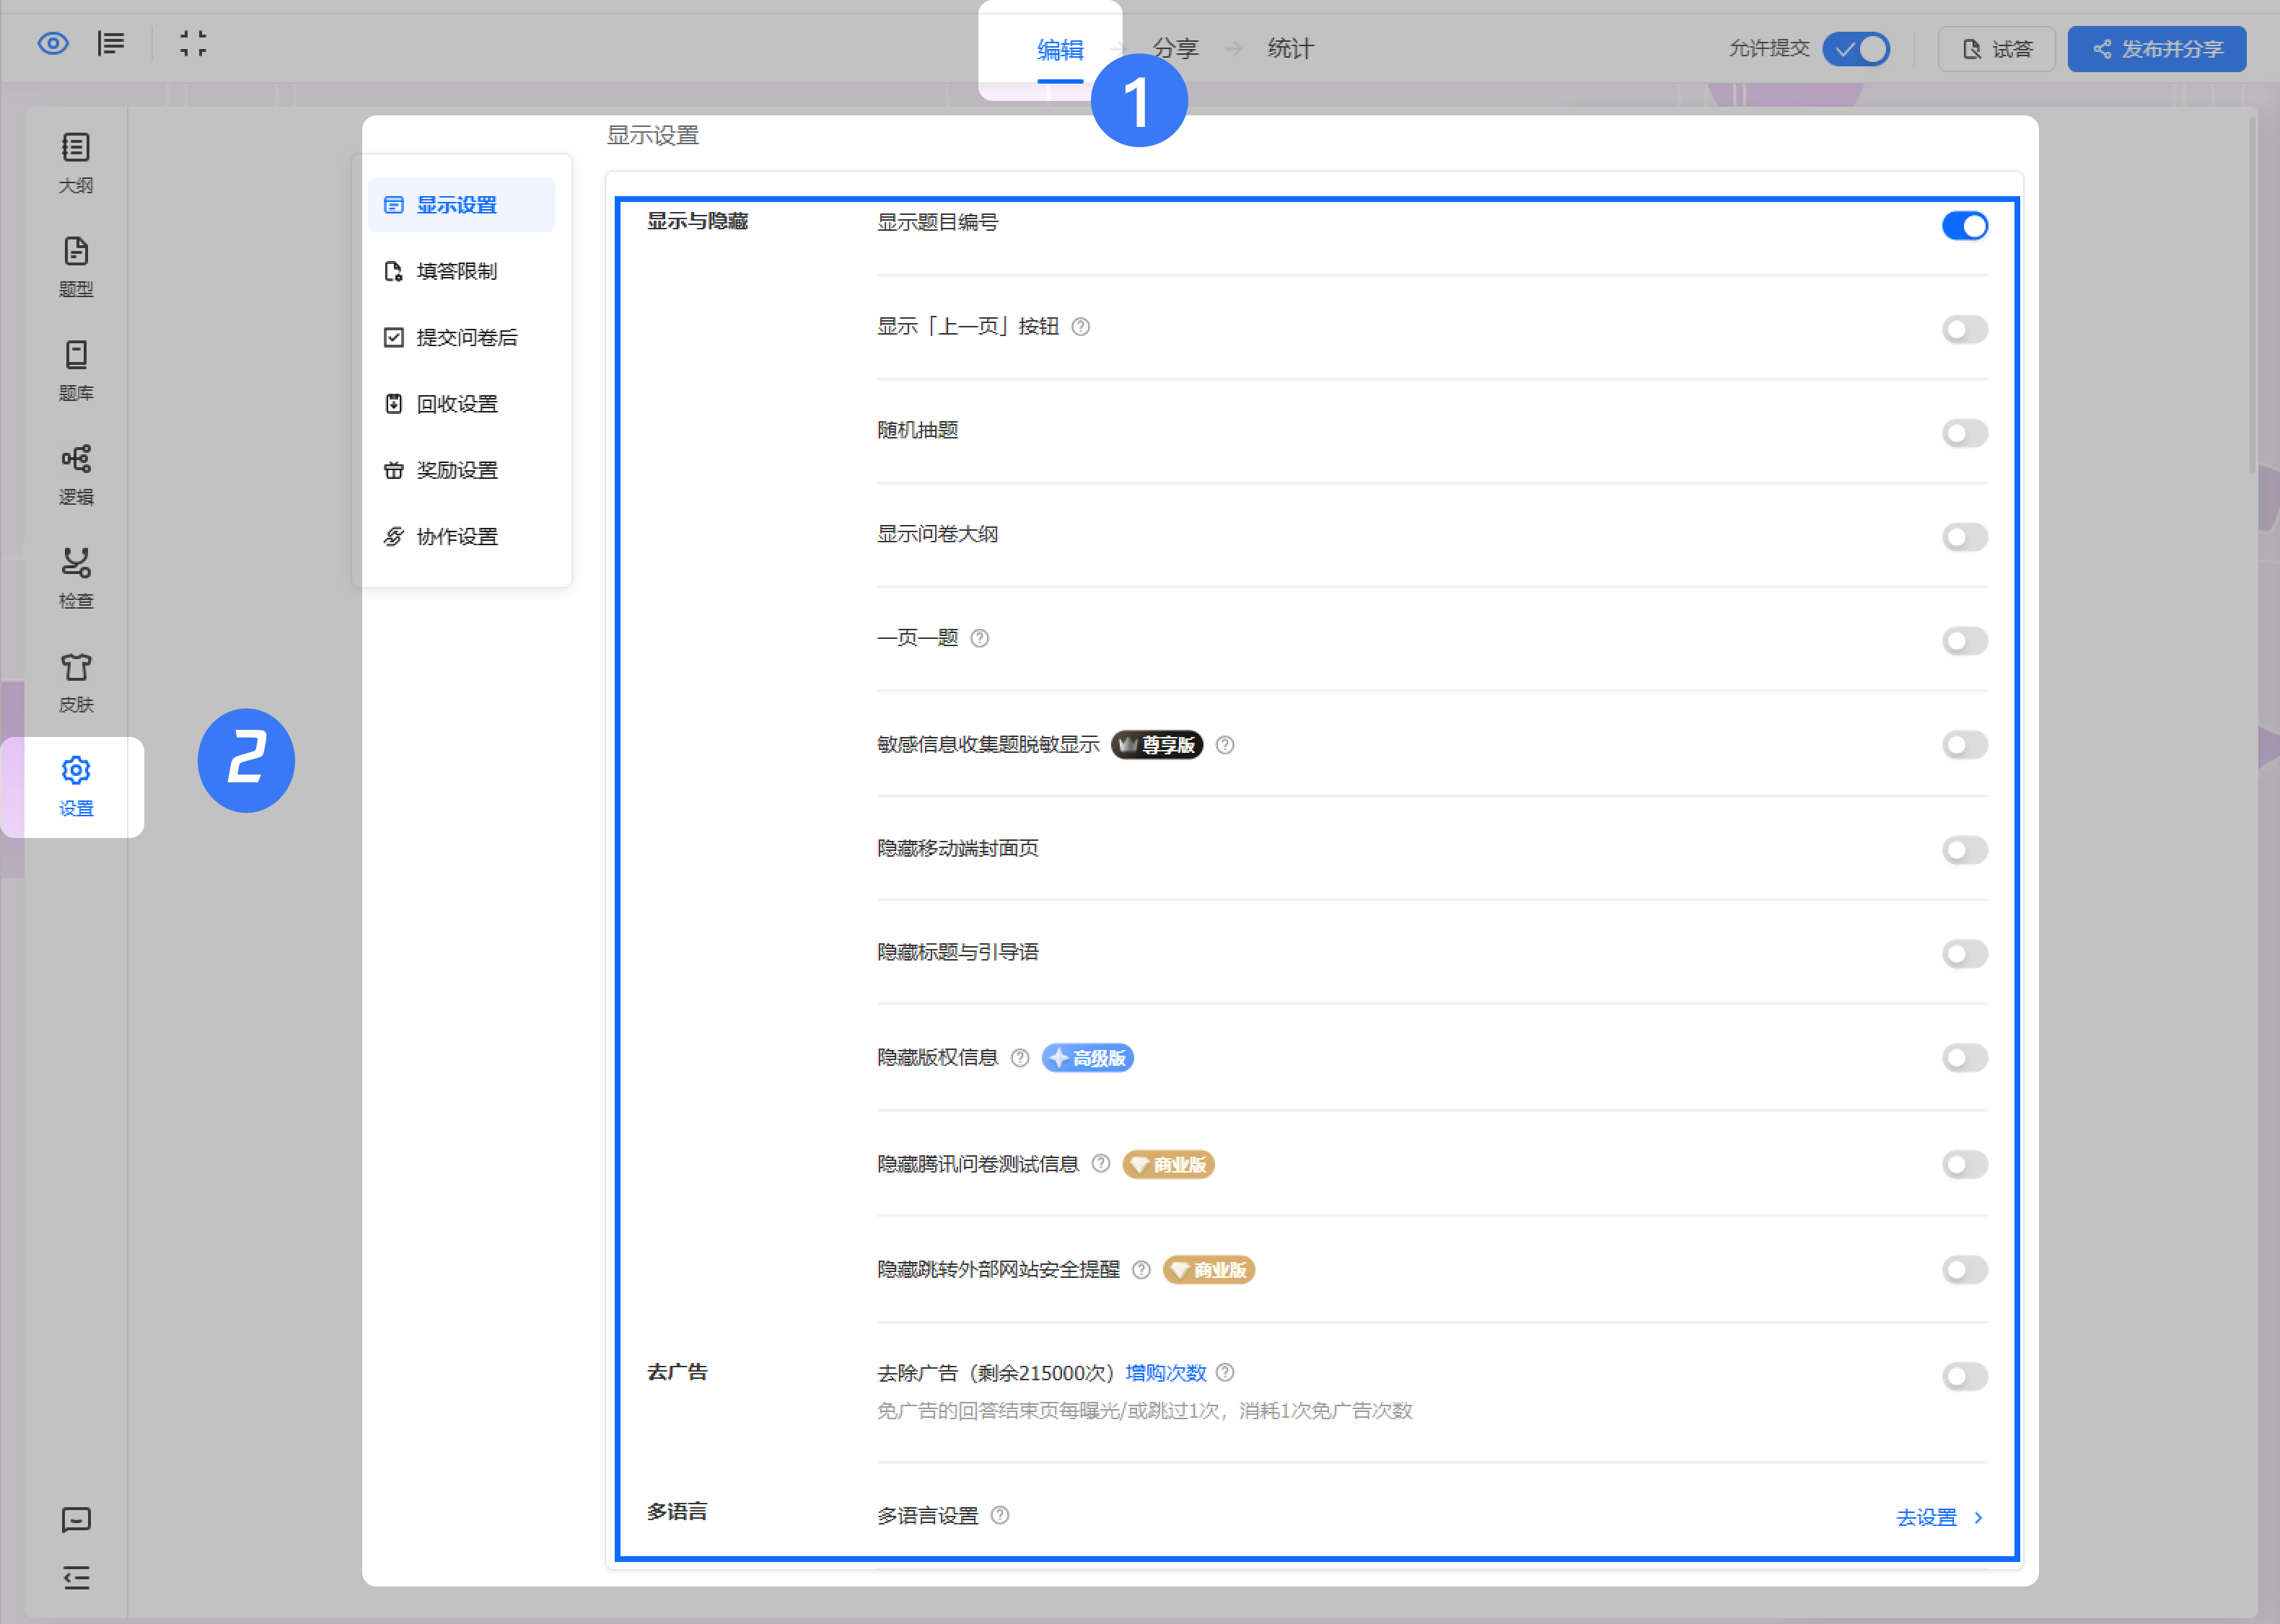The image size is (2280, 1624).
Task: Open the 增购次数 link
Action: (x=1165, y=1373)
